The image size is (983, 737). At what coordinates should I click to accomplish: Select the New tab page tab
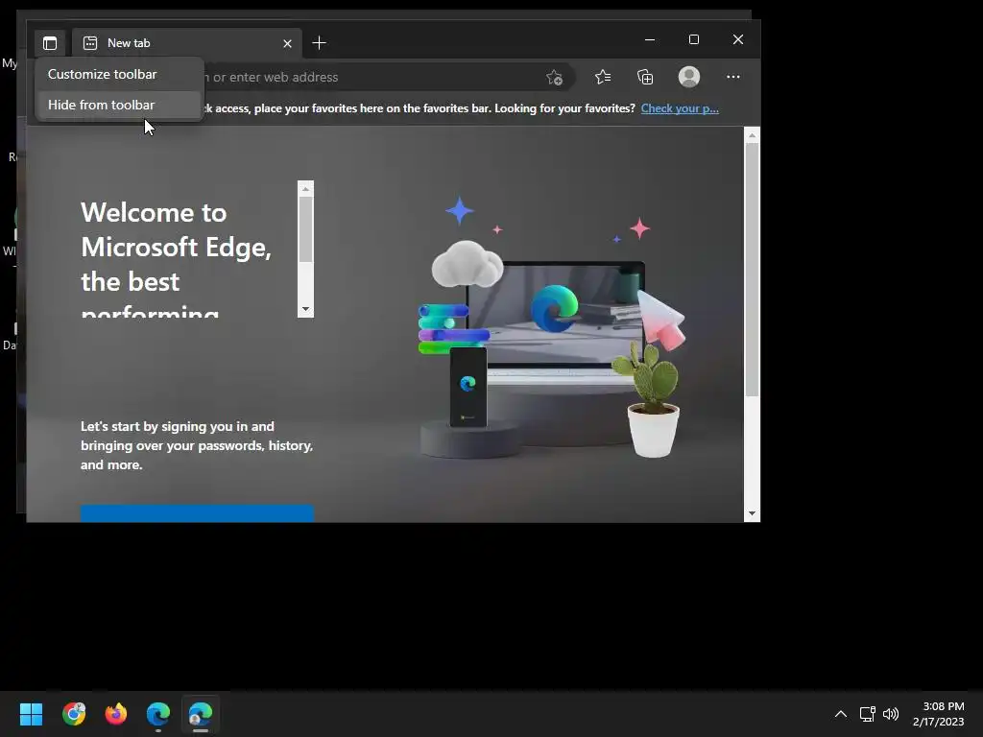187,43
